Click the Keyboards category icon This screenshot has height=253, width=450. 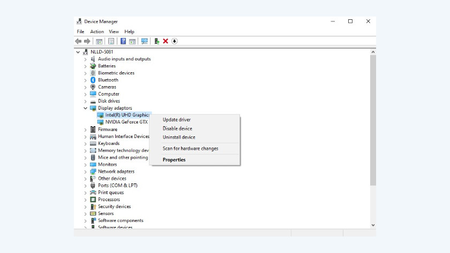coord(93,143)
